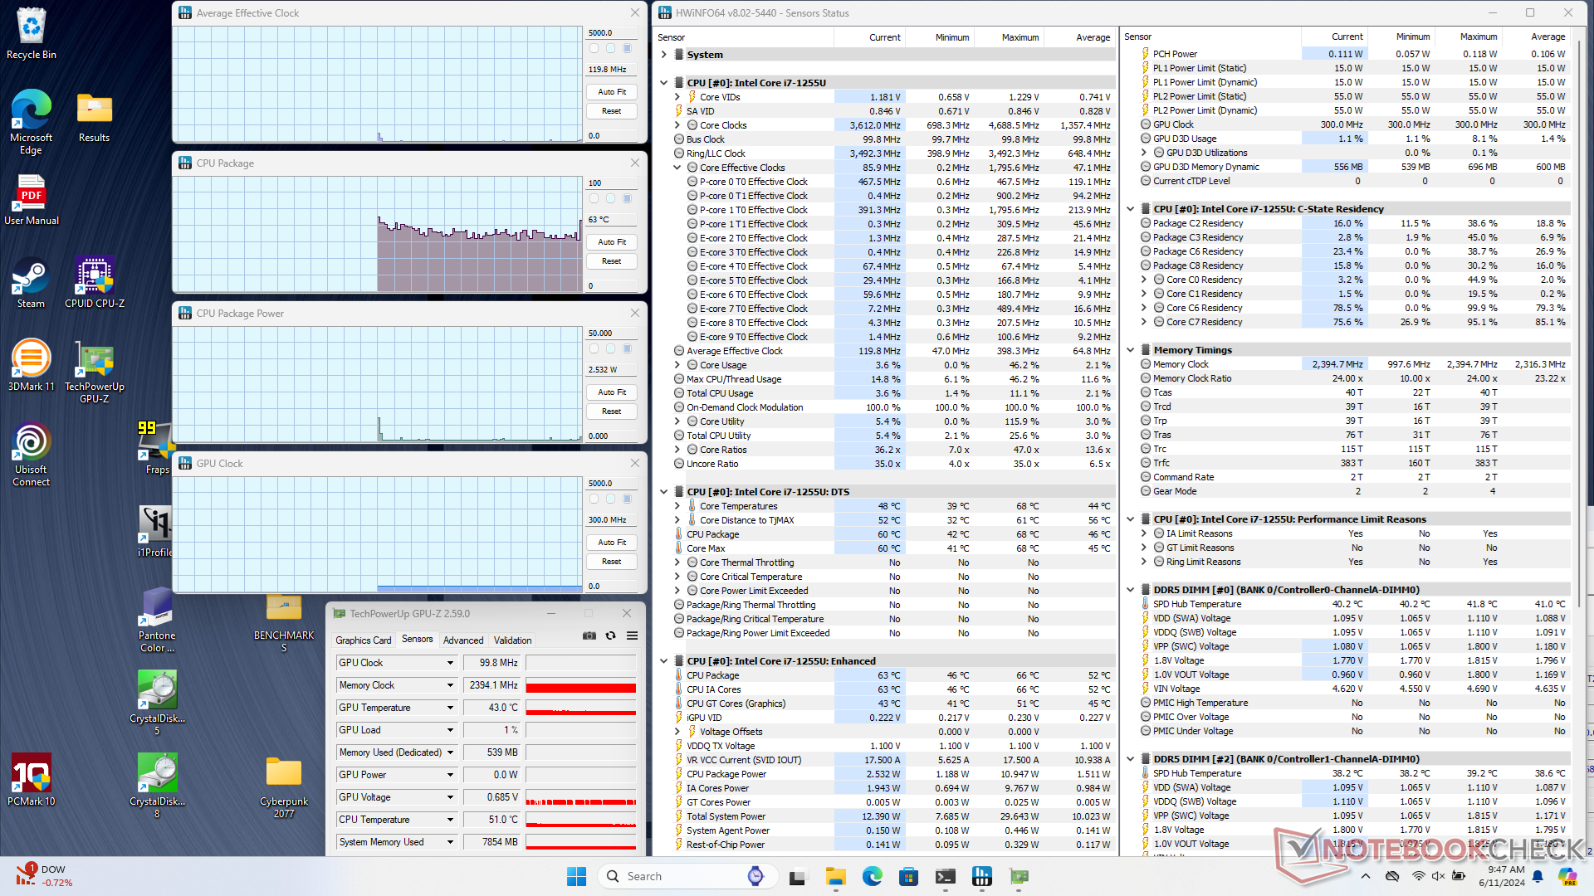Select the Steam desktop shortcut
The image size is (1594, 896).
click(x=32, y=282)
